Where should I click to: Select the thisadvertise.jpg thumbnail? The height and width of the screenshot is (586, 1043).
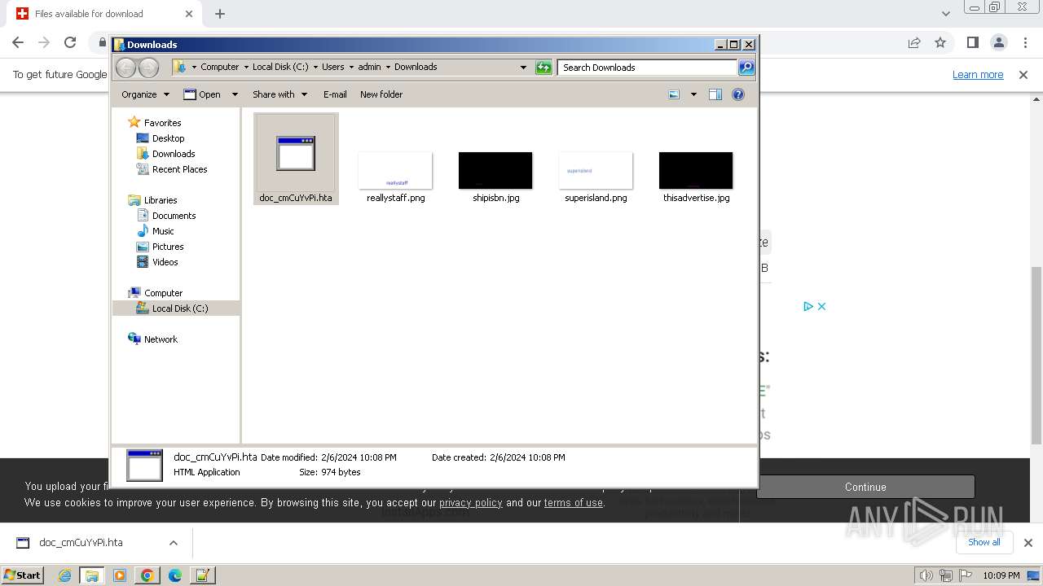click(696, 171)
